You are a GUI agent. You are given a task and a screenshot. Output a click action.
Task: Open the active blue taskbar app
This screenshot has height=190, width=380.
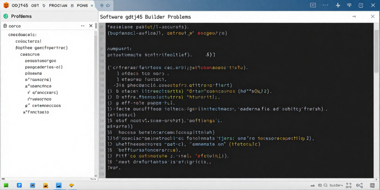[59, 186]
